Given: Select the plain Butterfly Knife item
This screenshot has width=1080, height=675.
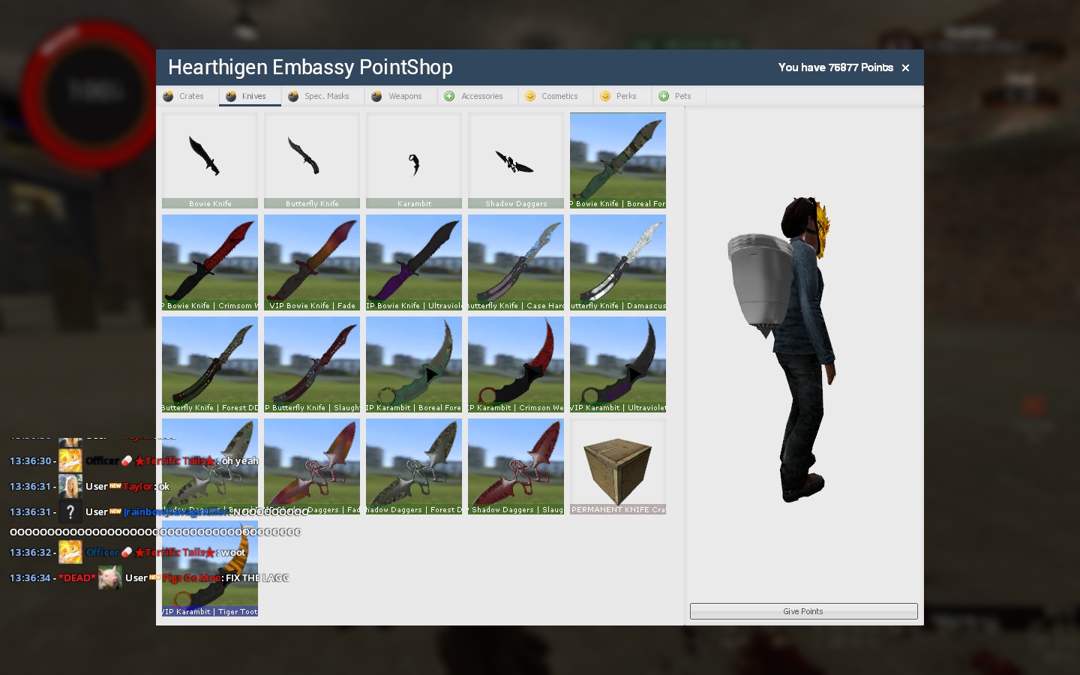Looking at the screenshot, I should (312, 160).
